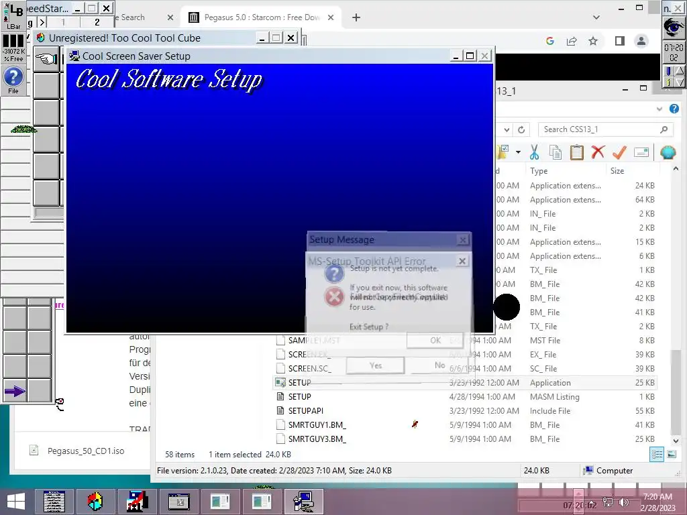Click the browser share icon

coord(572,41)
